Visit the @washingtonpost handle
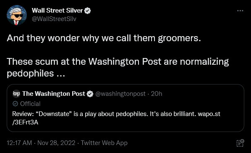This screenshot has height=153, width=251. [x=120, y=94]
